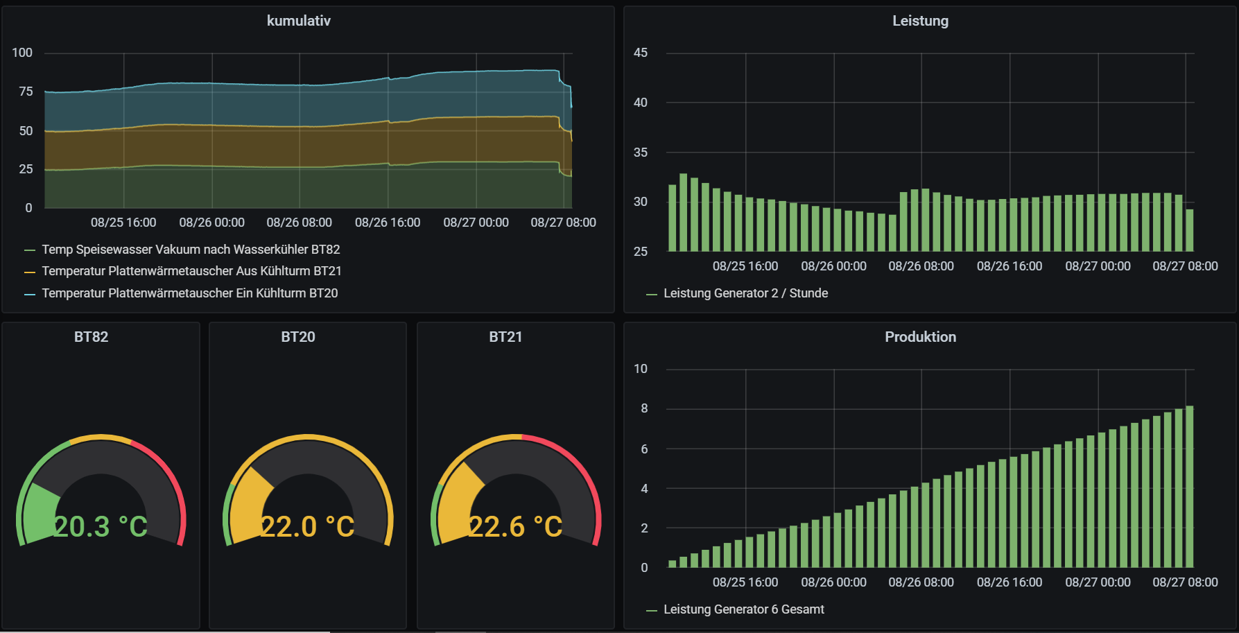The height and width of the screenshot is (633, 1239).
Task: Click the BT20 gauge panel title
Action: tap(298, 337)
